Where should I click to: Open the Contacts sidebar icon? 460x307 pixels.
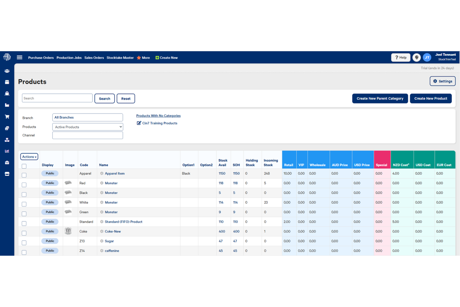tap(7, 71)
